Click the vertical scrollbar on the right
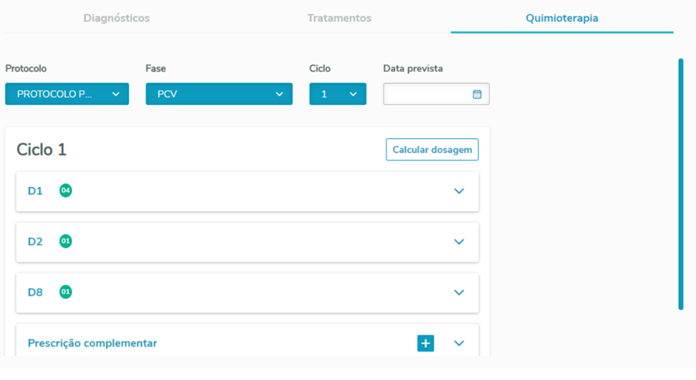Viewport: 696px width, 380px height. pyautogui.click(x=681, y=184)
